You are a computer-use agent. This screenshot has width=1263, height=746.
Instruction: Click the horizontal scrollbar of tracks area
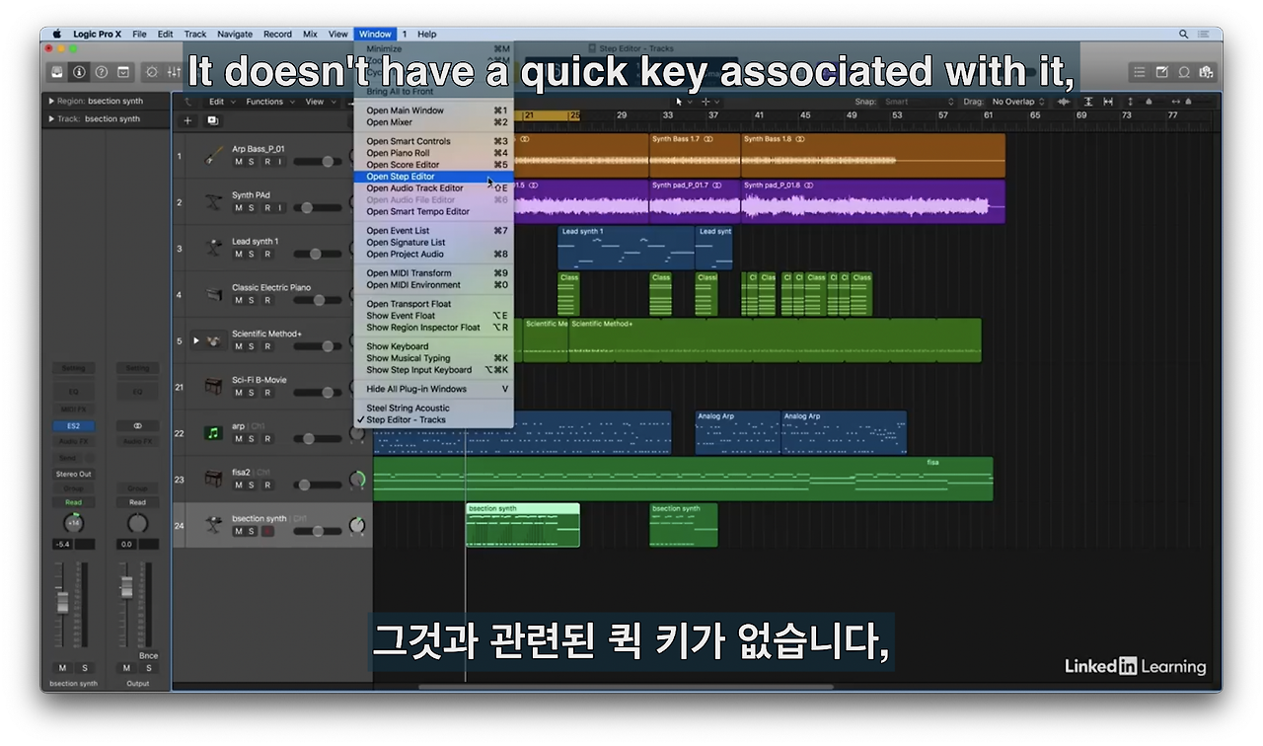[x=626, y=687]
